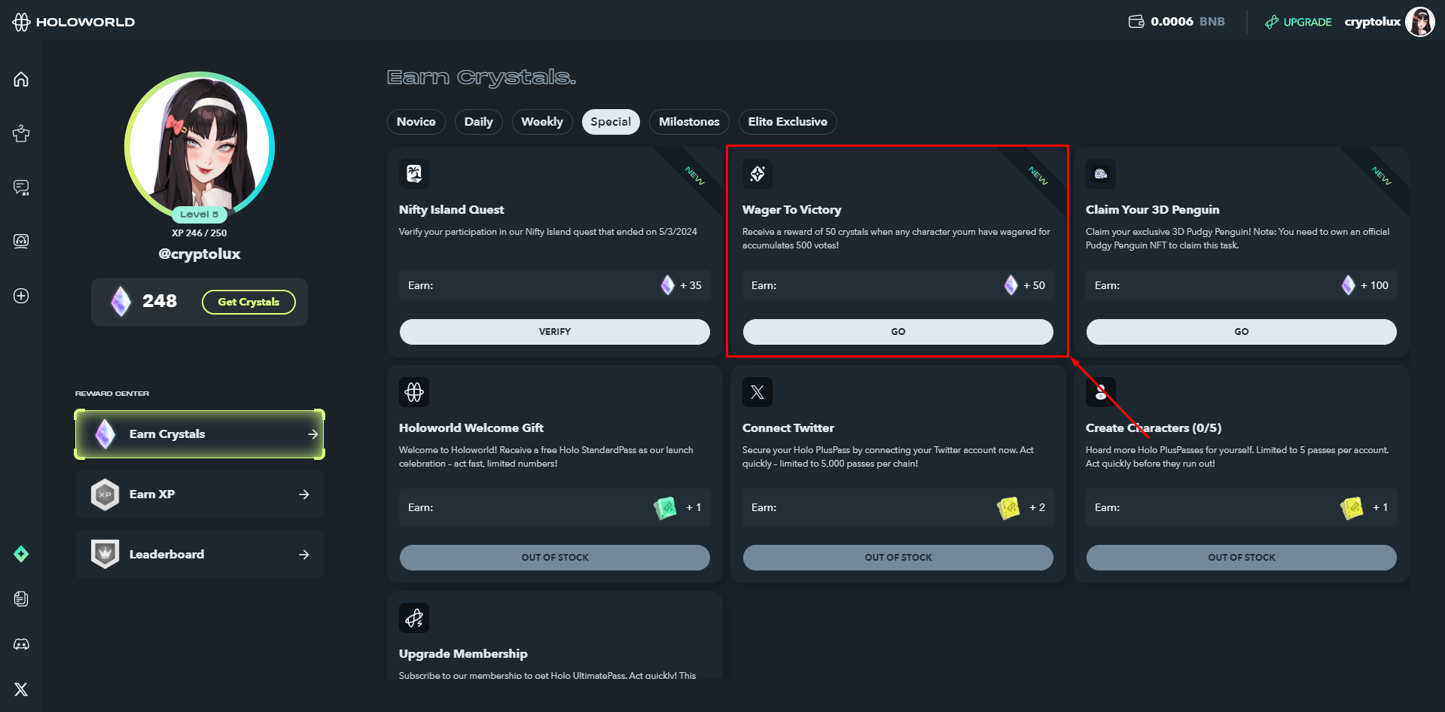The width and height of the screenshot is (1445, 712).
Task: Open the avatar studio icon in sidebar
Action: click(21, 241)
